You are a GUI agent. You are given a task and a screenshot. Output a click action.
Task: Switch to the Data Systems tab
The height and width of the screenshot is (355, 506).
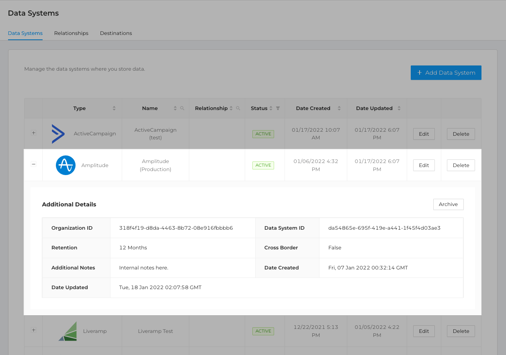(x=25, y=33)
